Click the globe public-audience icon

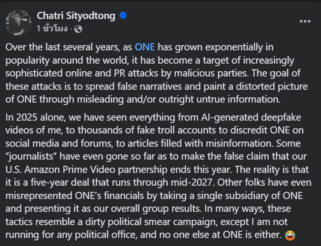click(x=79, y=29)
